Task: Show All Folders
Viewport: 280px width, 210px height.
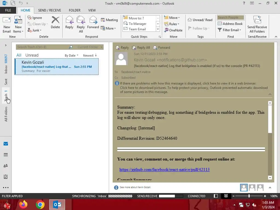Action: point(6,114)
